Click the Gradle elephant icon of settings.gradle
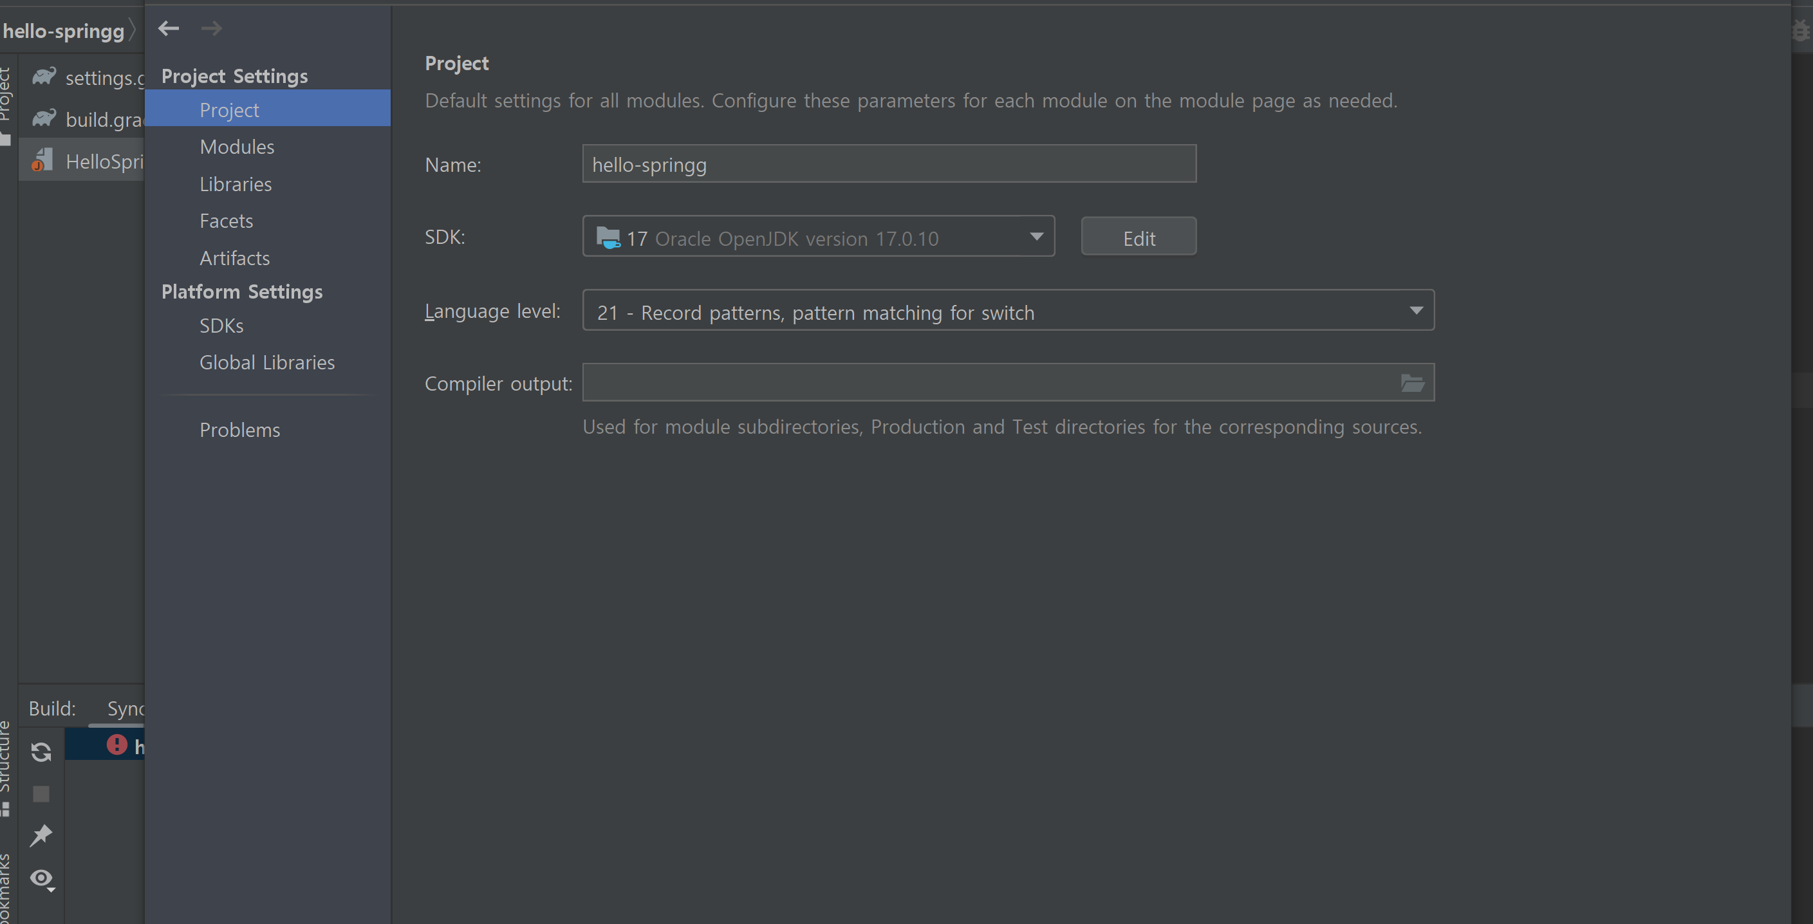 pyautogui.click(x=44, y=76)
